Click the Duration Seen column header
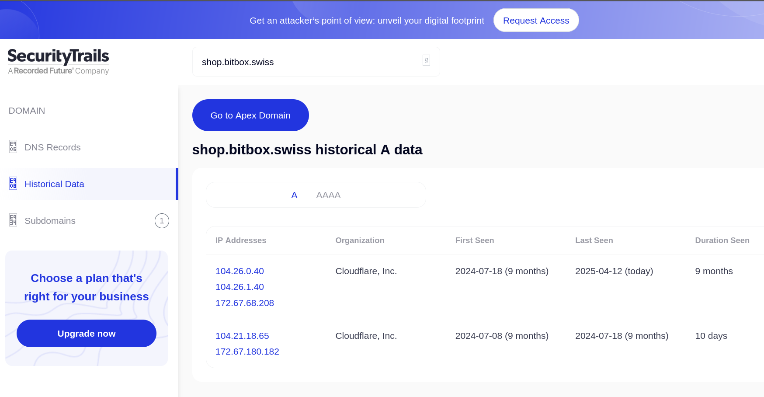764x397 pixels. pos(722,240)
